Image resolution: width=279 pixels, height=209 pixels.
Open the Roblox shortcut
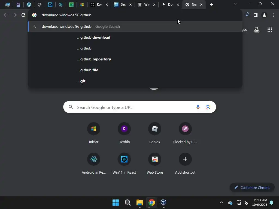click(155, 133)
